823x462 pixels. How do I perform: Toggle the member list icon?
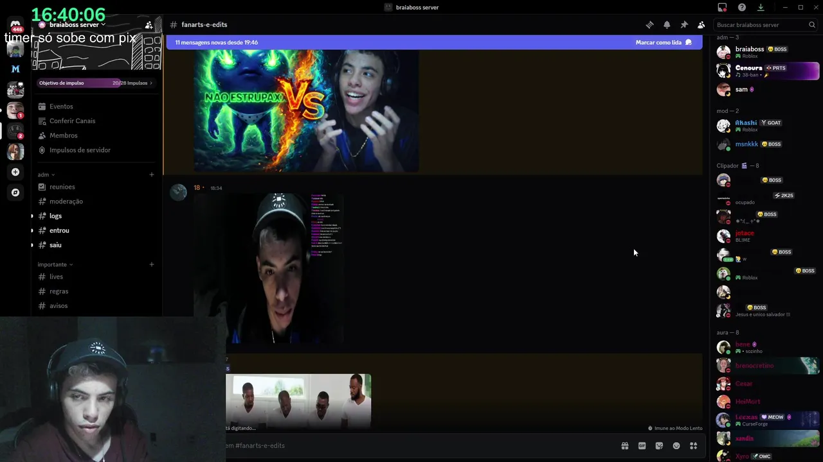(701, 24)
